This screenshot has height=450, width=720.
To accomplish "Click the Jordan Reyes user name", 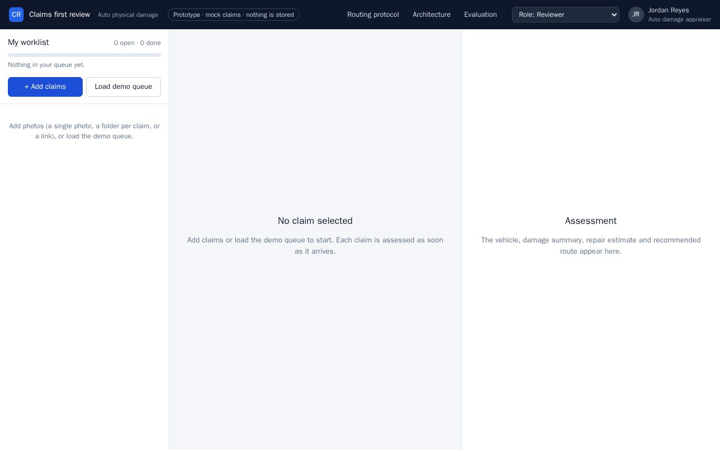I will click(x=668, y=10).
